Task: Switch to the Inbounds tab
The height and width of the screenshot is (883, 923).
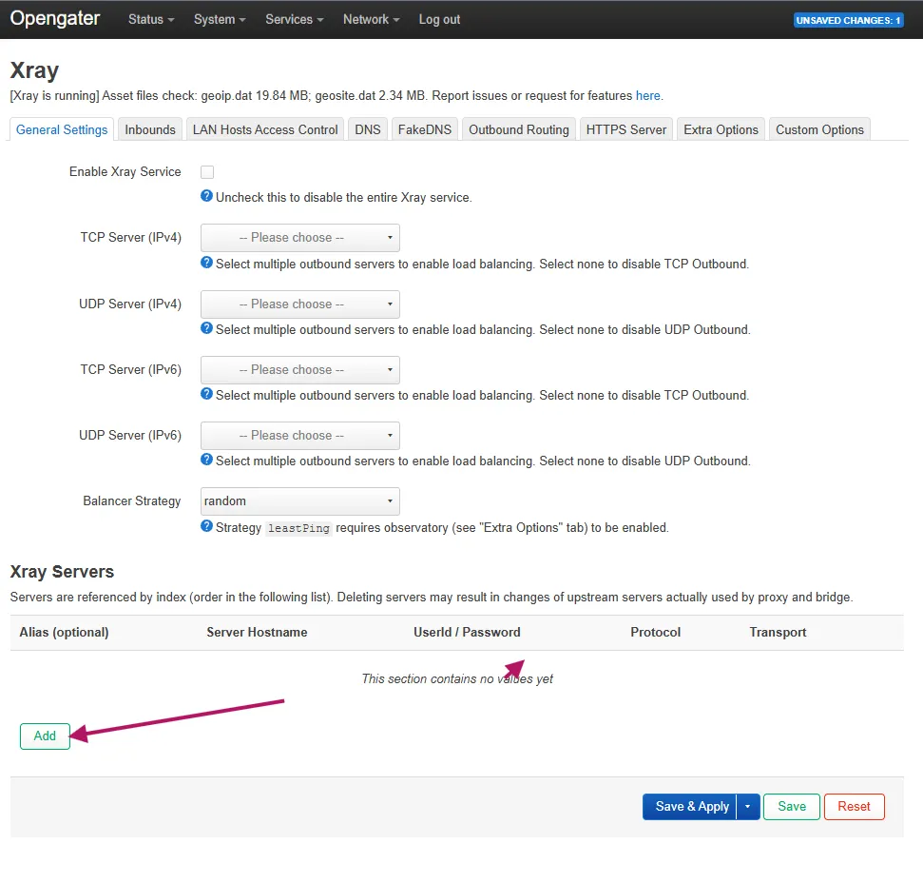Action: click(150, 129)
